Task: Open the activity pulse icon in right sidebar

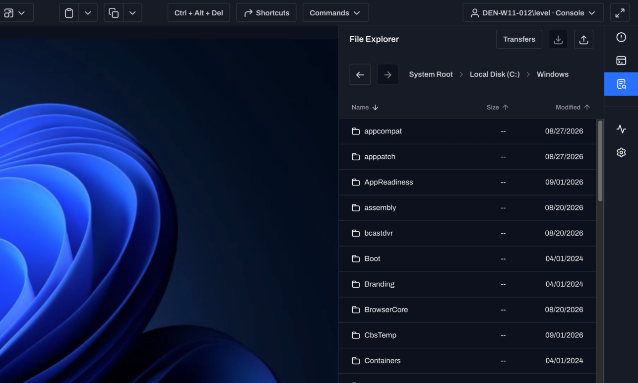Action: point(621,129)
